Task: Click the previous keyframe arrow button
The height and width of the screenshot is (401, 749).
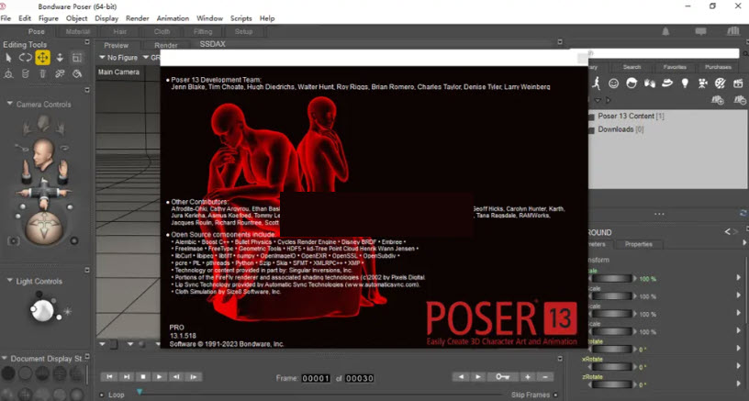Action: (x=461, y=376)
